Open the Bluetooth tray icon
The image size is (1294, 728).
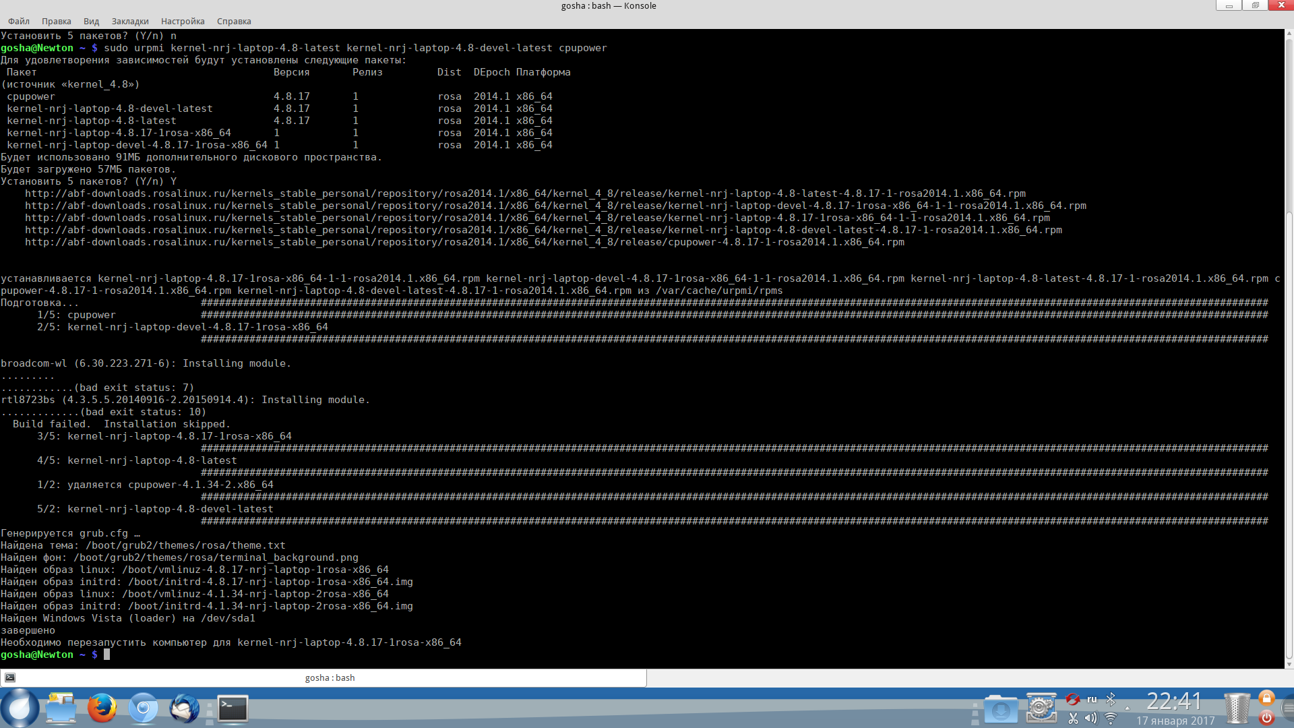[1111, 699]
